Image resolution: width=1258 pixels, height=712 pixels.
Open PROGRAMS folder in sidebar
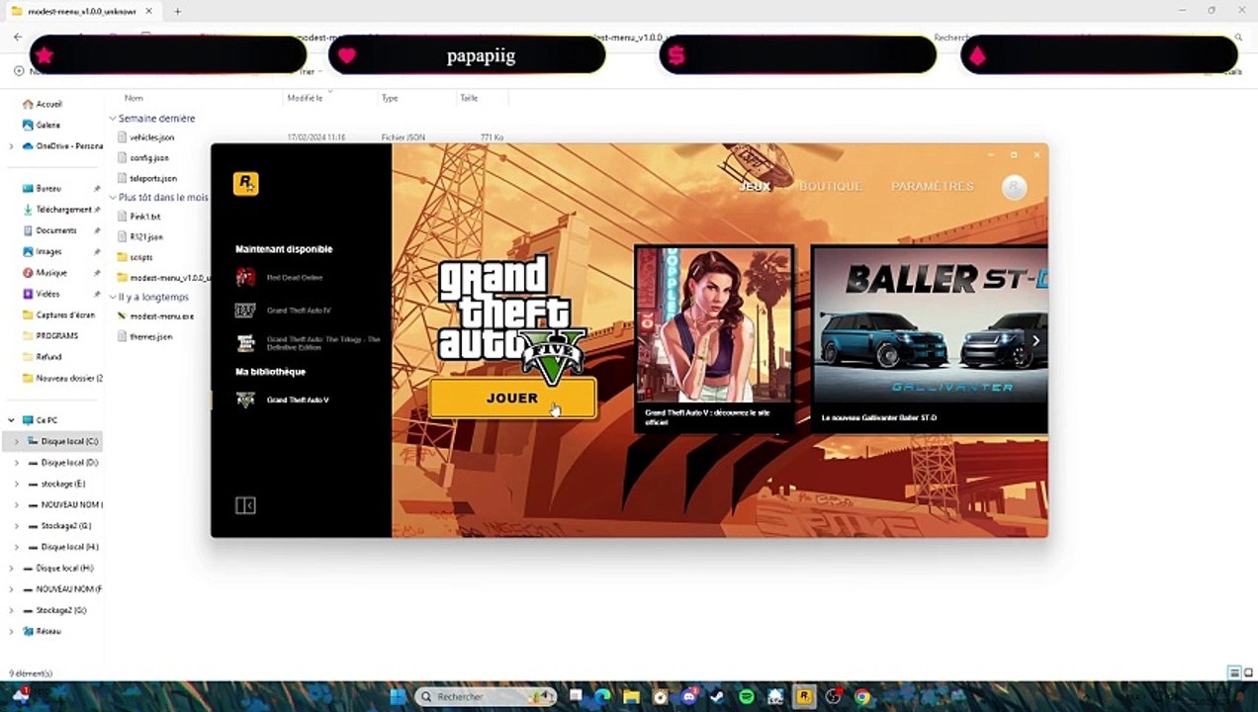56,335
